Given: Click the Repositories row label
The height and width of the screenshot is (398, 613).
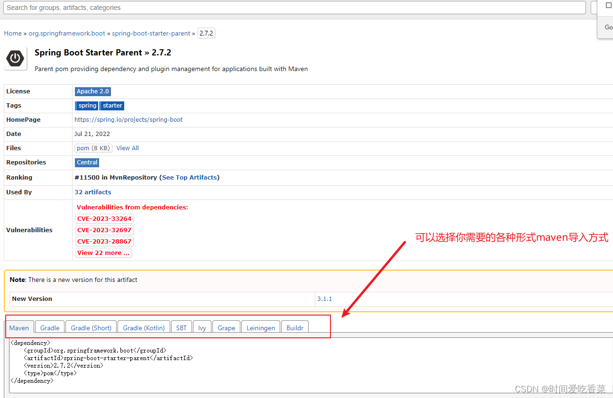Looking at the screenshot, I should coord(26,163).
